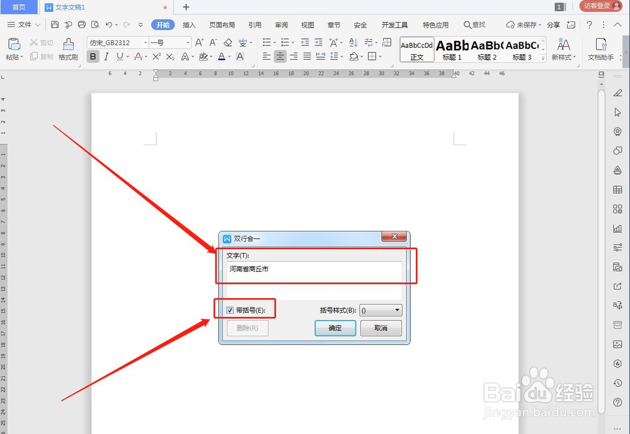
Task: Switch to 首页 home tab
Action: [19, 7]
